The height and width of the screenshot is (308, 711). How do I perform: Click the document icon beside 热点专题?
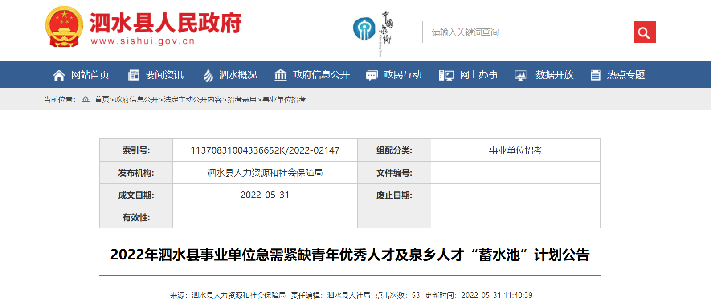pyautogui.click(x=595, y=75)
